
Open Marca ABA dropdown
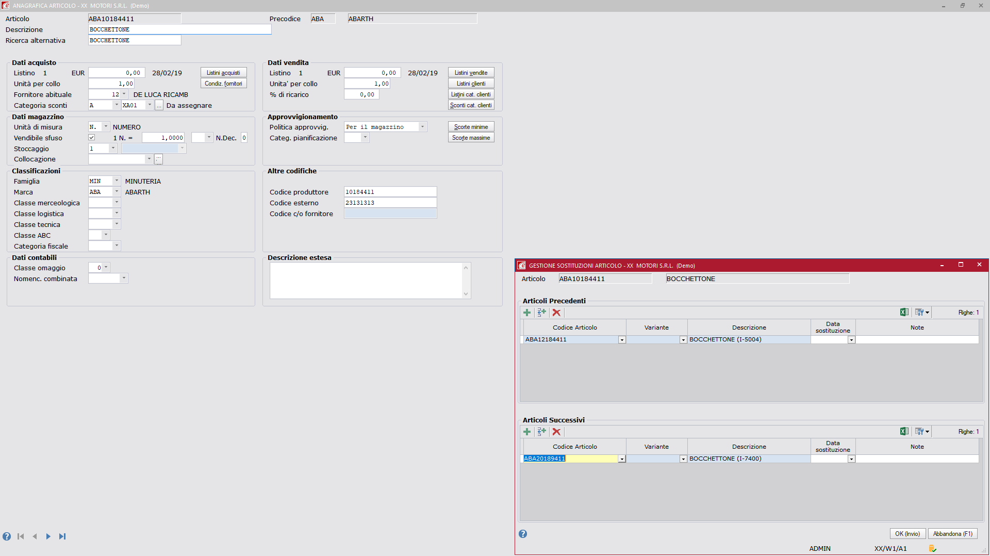[x=117, y=192]
